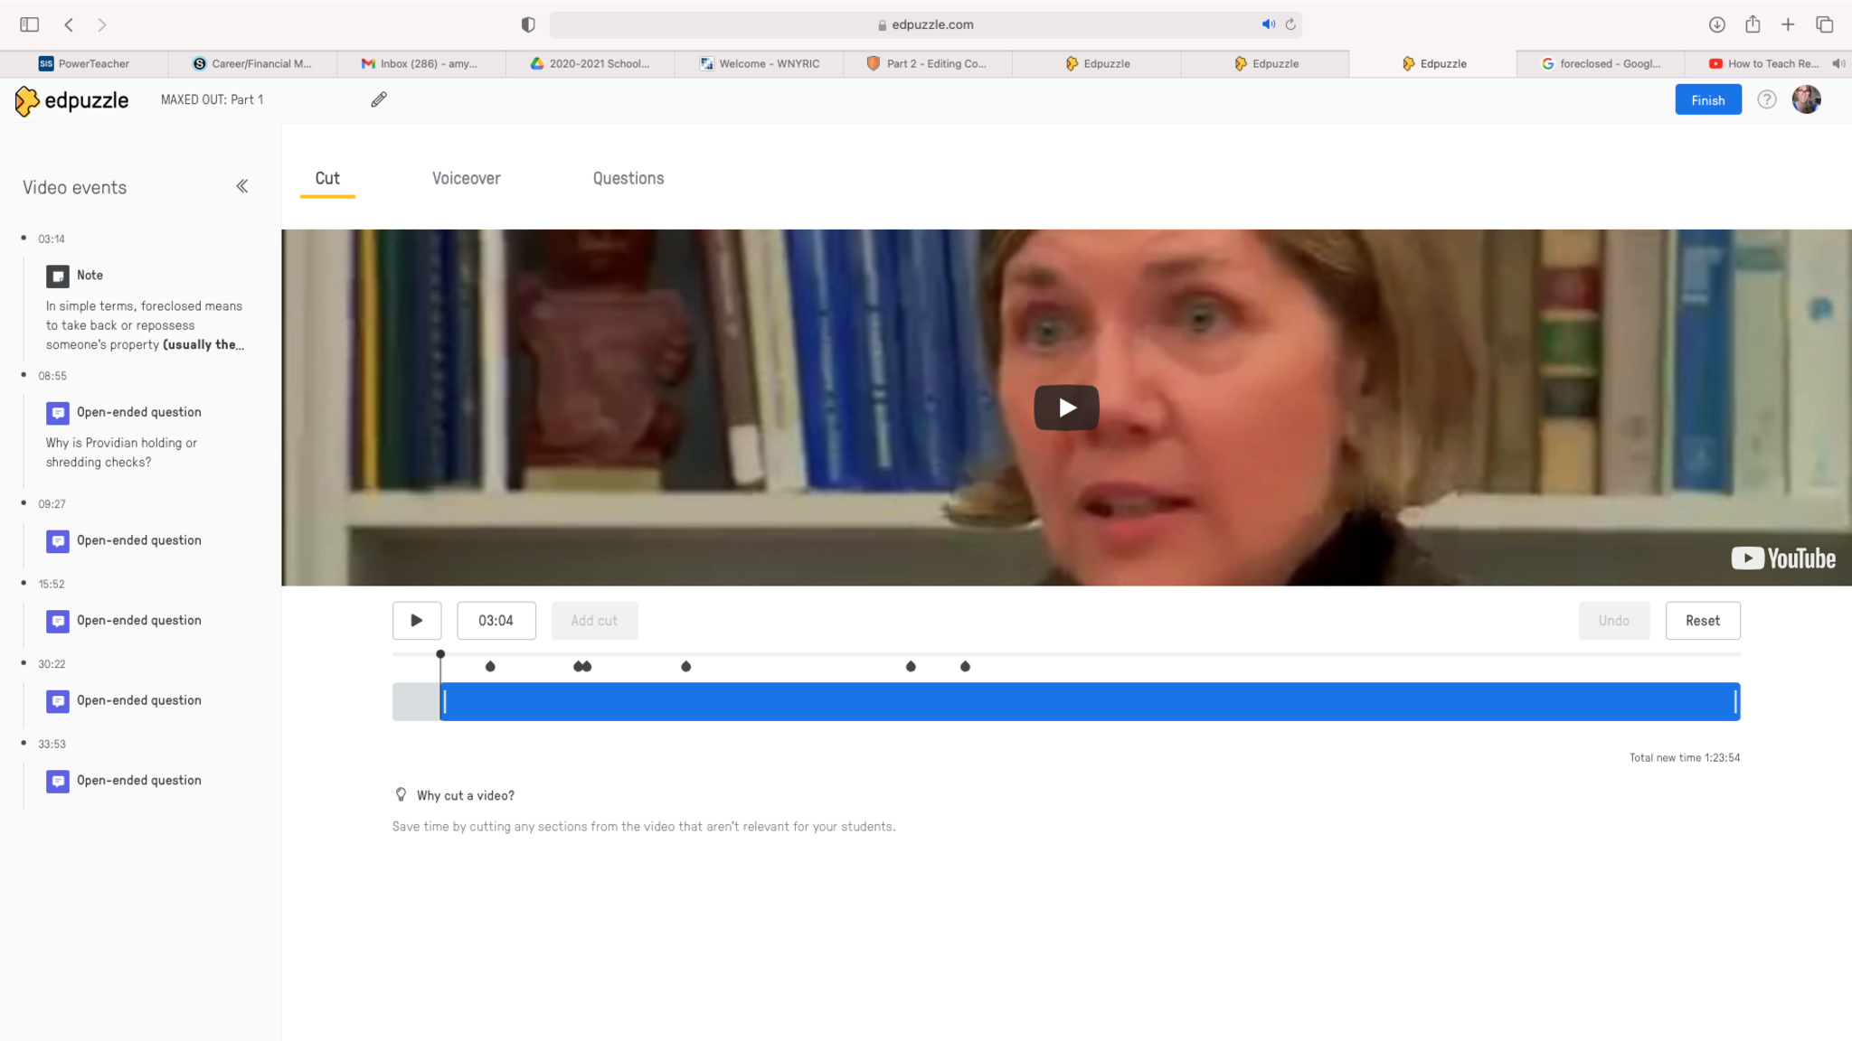Click the pencil edit title icon
Viewport: 1852px width, 1041px height.
(379, 99)
